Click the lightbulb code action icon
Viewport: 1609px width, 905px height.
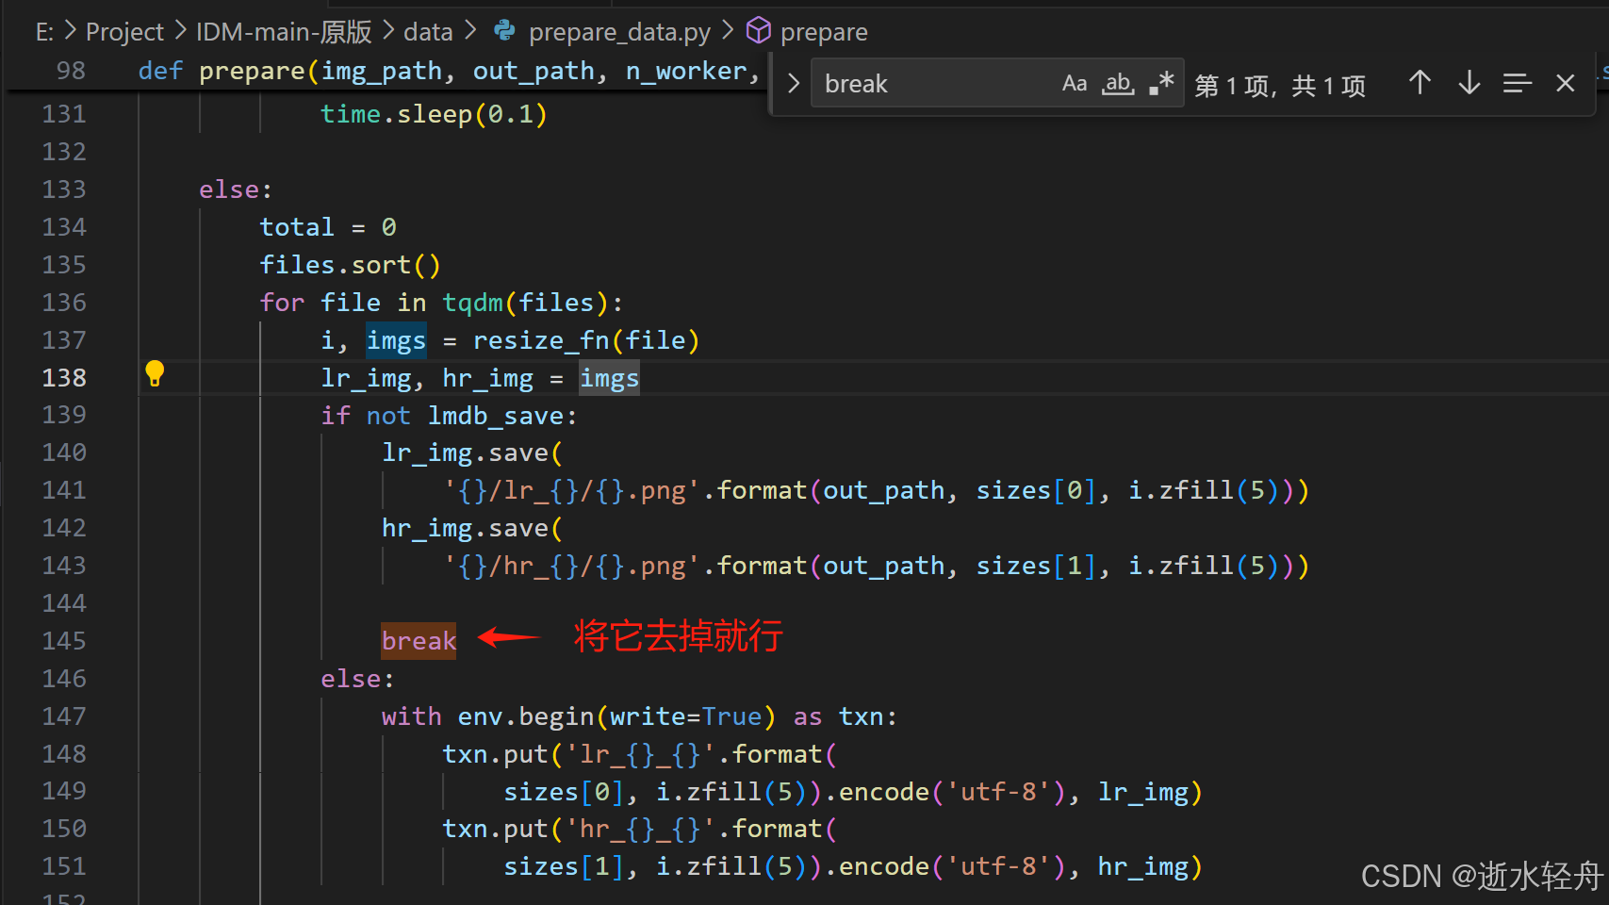point(155,374)
